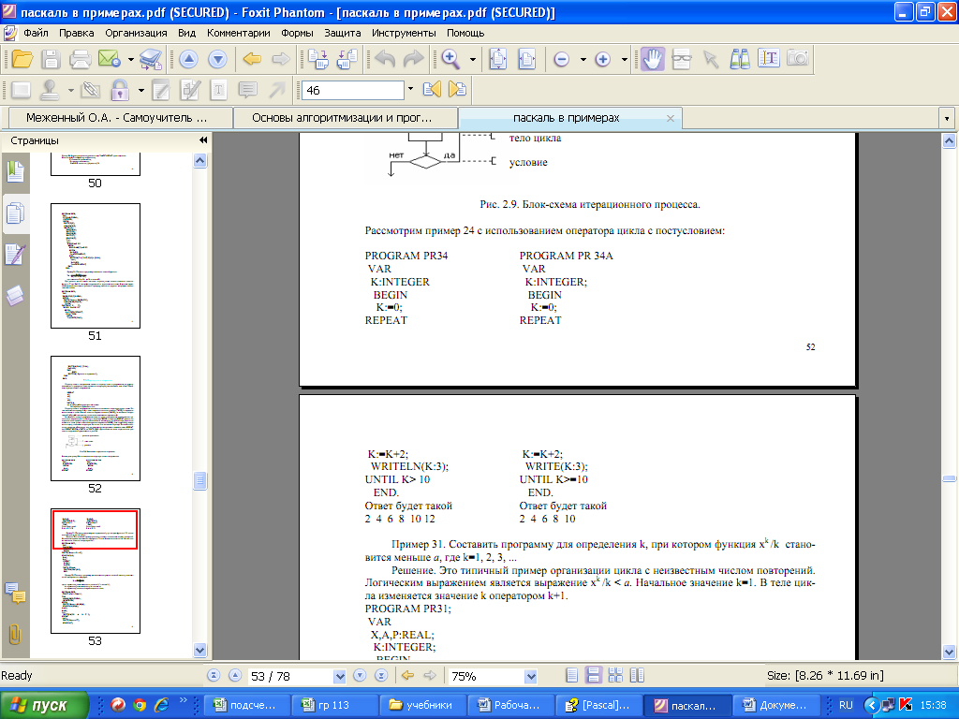Viewport: 959px width, 719px height.
Task: Click the Fit Width icon
Action: (x=527, y=59)
